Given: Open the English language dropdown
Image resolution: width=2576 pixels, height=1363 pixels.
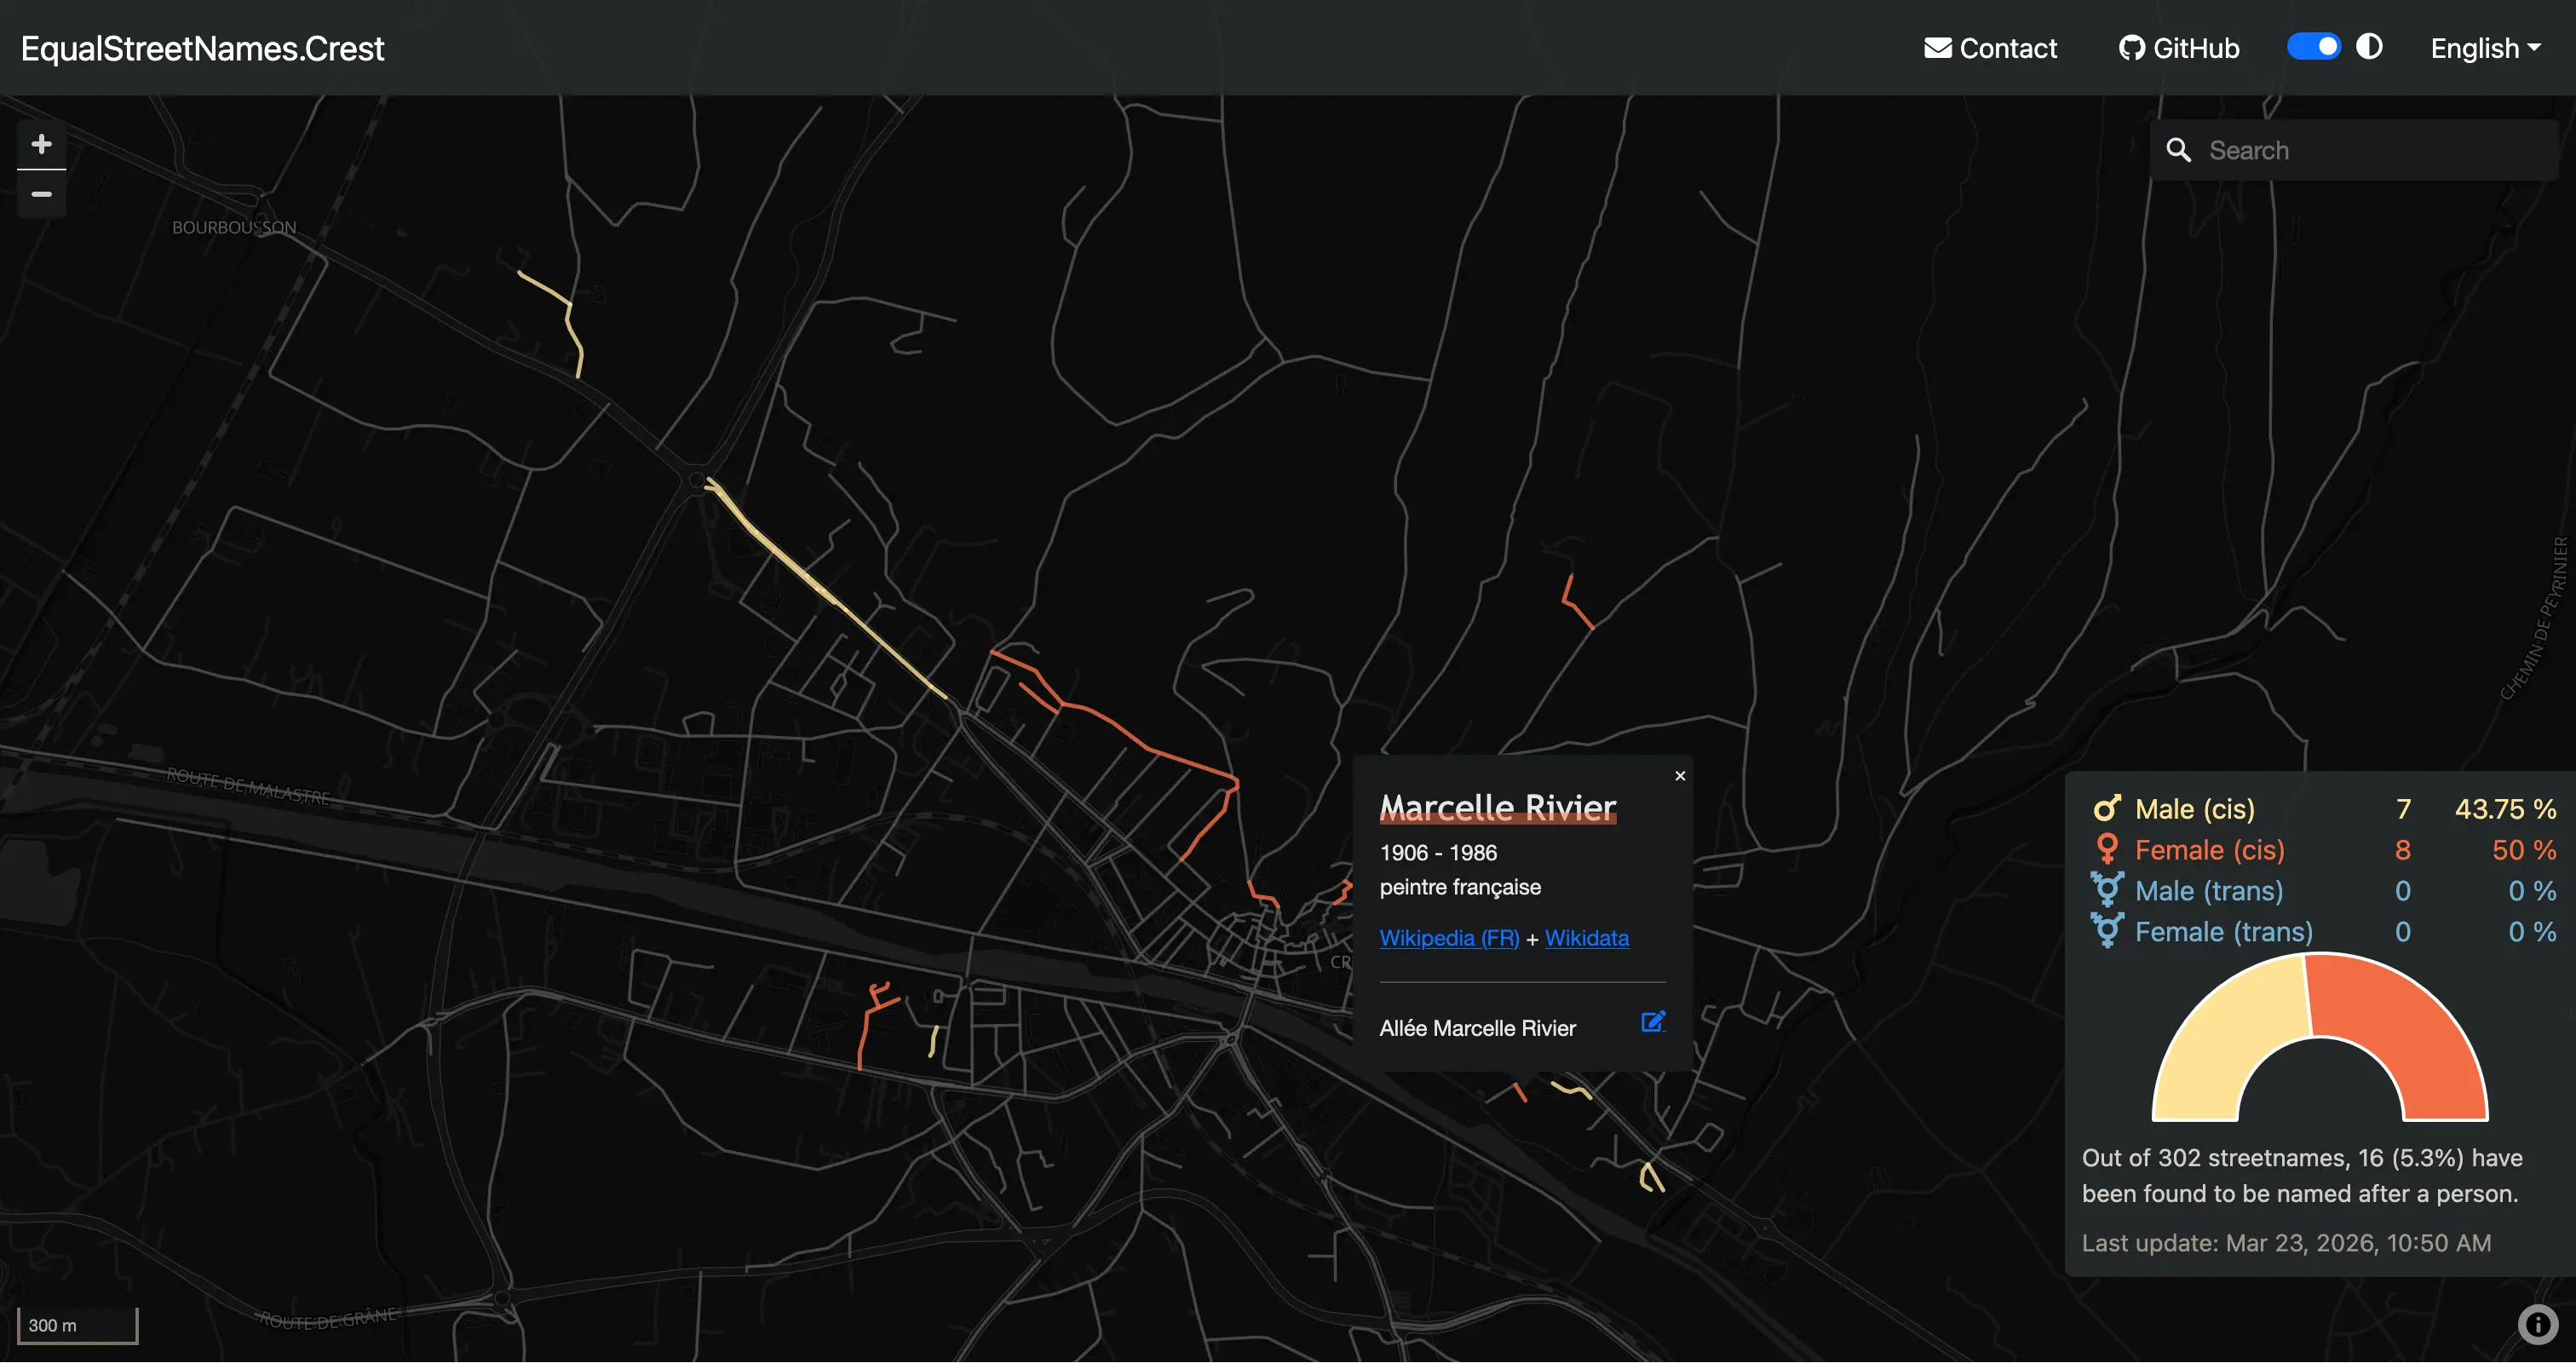Looking at the screenshot, I should (x=2484, y=48).
